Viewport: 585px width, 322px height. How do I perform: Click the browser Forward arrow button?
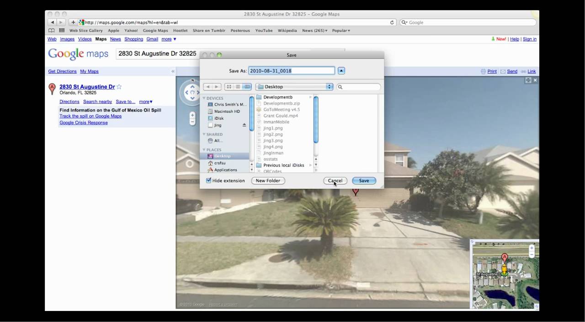pos(61,22)
